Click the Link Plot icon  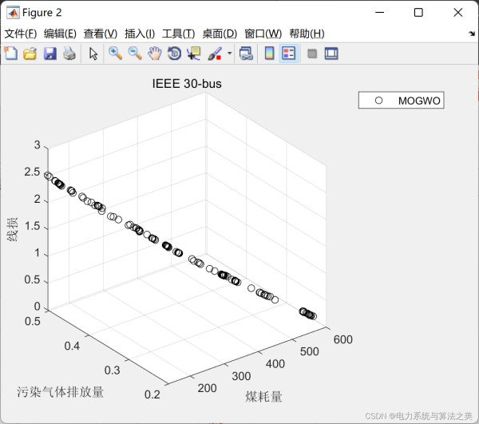coord(246,53)
